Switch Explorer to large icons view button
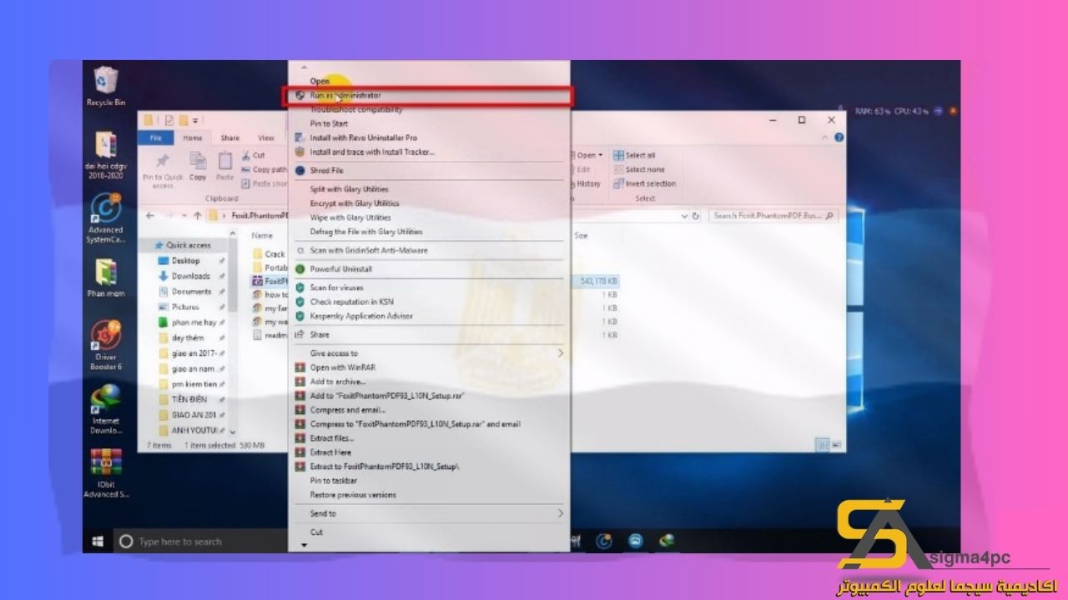Viewport: 1068px width, 600px height. click(836, 445)
